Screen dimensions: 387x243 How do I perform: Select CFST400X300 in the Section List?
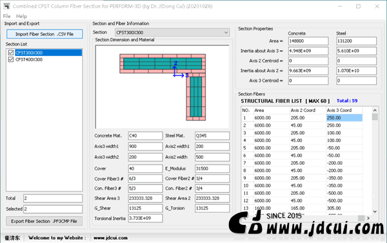click(x=29, y=60)
